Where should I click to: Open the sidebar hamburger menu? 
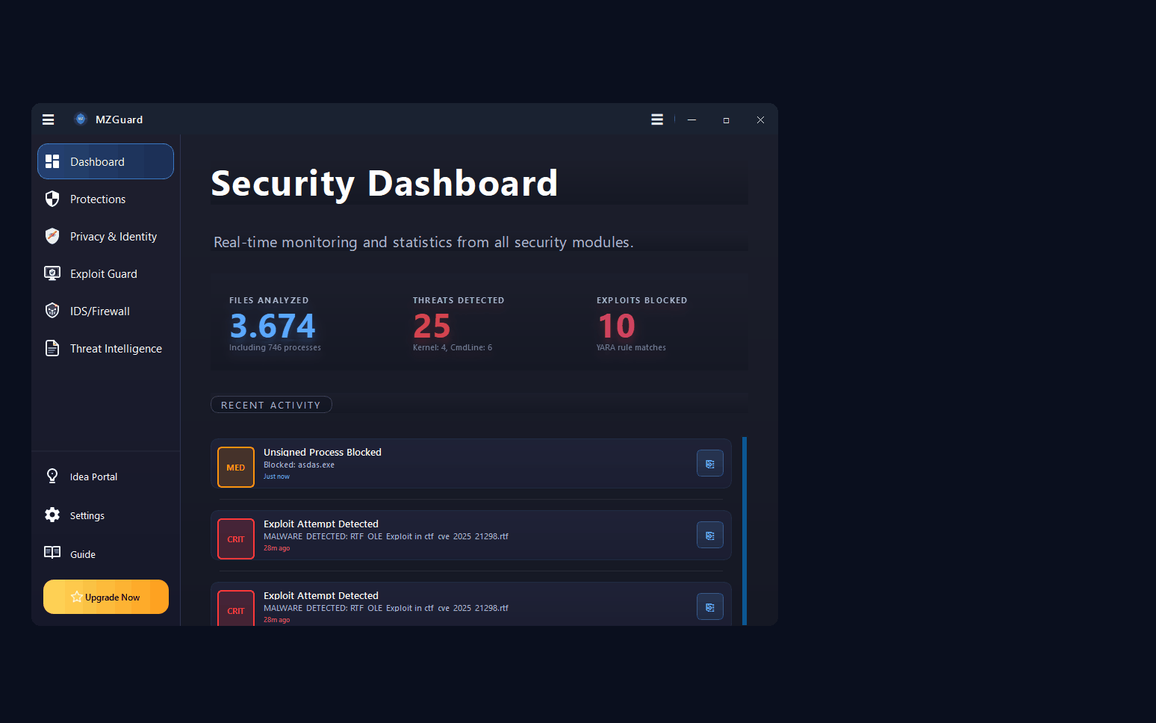[x=48, y=119]
